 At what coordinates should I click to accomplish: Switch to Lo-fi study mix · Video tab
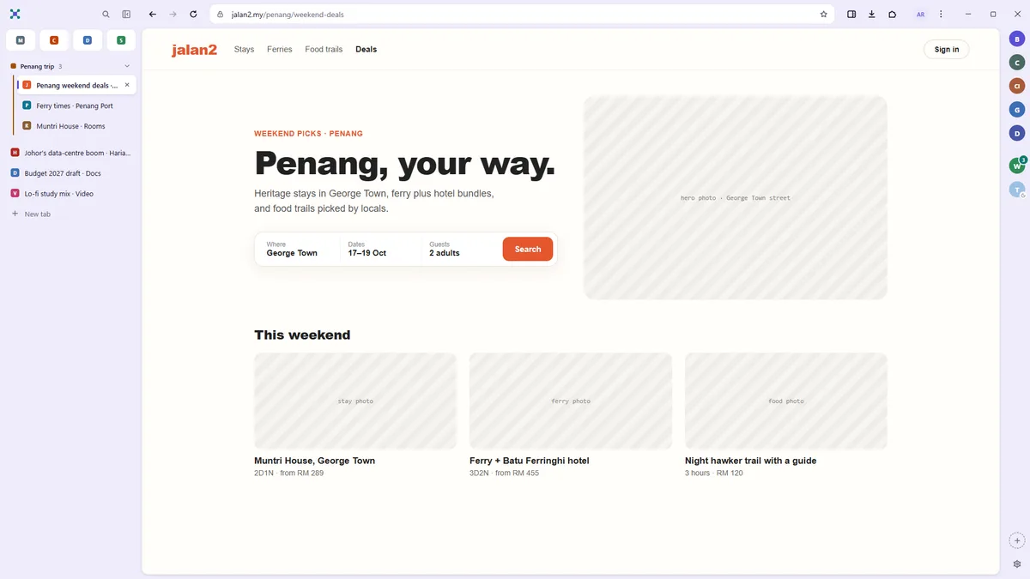70,194
